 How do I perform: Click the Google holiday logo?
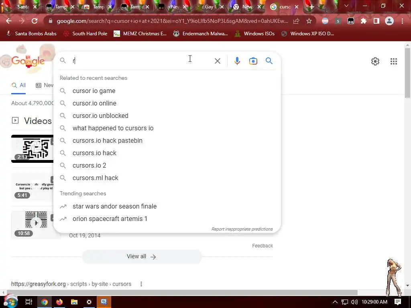28,61
